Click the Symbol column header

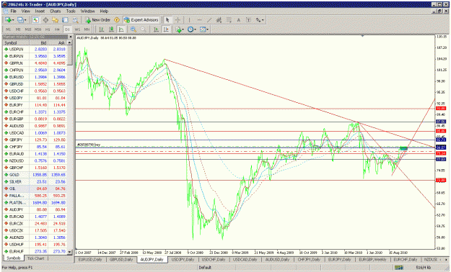click(x=16, y=42)
